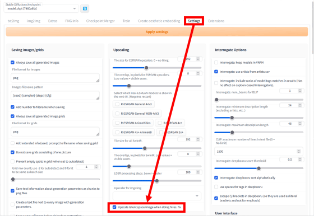
Task: Toggle escape brackets in deepbooru
Action: (x=216, y=198)
